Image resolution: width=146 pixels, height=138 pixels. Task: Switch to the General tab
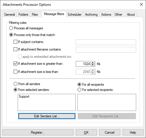[x=10, y=15]
